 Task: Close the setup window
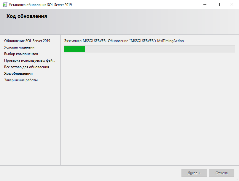click(232, 4)
